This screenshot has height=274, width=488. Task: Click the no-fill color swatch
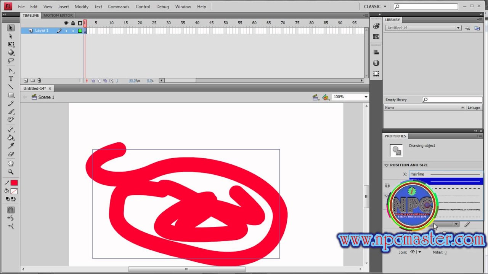tap(14, 191)
